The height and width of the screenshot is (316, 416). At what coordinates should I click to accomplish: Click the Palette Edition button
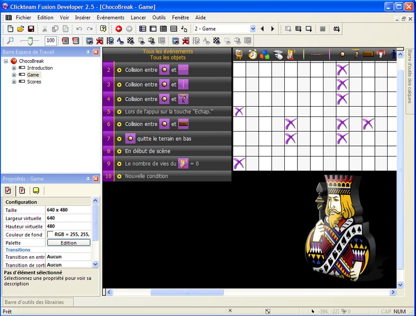tap(69, 243)
